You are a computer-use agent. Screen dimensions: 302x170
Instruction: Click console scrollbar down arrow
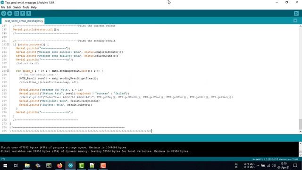click(300, 155)
